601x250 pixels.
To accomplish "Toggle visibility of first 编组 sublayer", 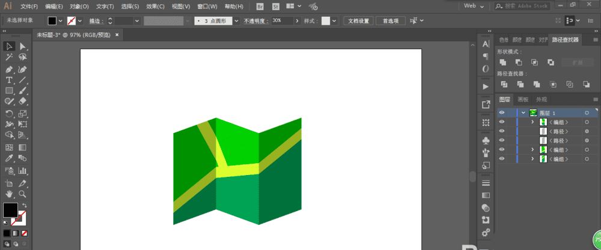I will pos(502,122).
